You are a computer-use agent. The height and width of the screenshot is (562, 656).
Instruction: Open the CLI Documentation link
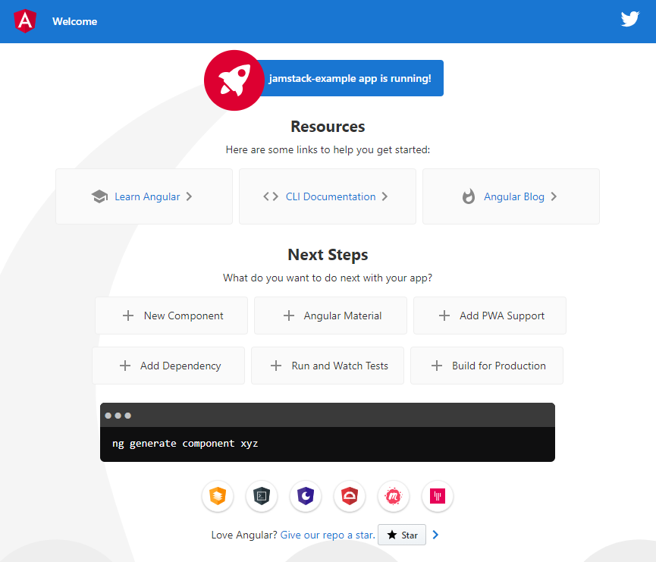click(328, 196)
